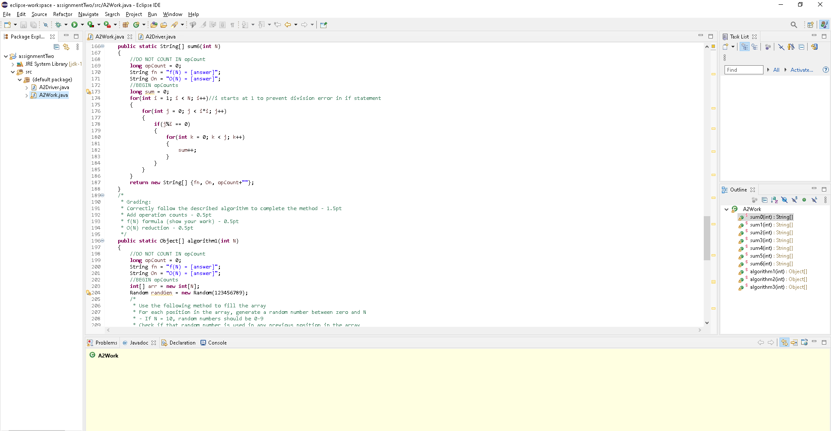This screenshot has width=831, height=431.
Task: Click the Pin Editor icon
Action: click(x=323, y=25)
